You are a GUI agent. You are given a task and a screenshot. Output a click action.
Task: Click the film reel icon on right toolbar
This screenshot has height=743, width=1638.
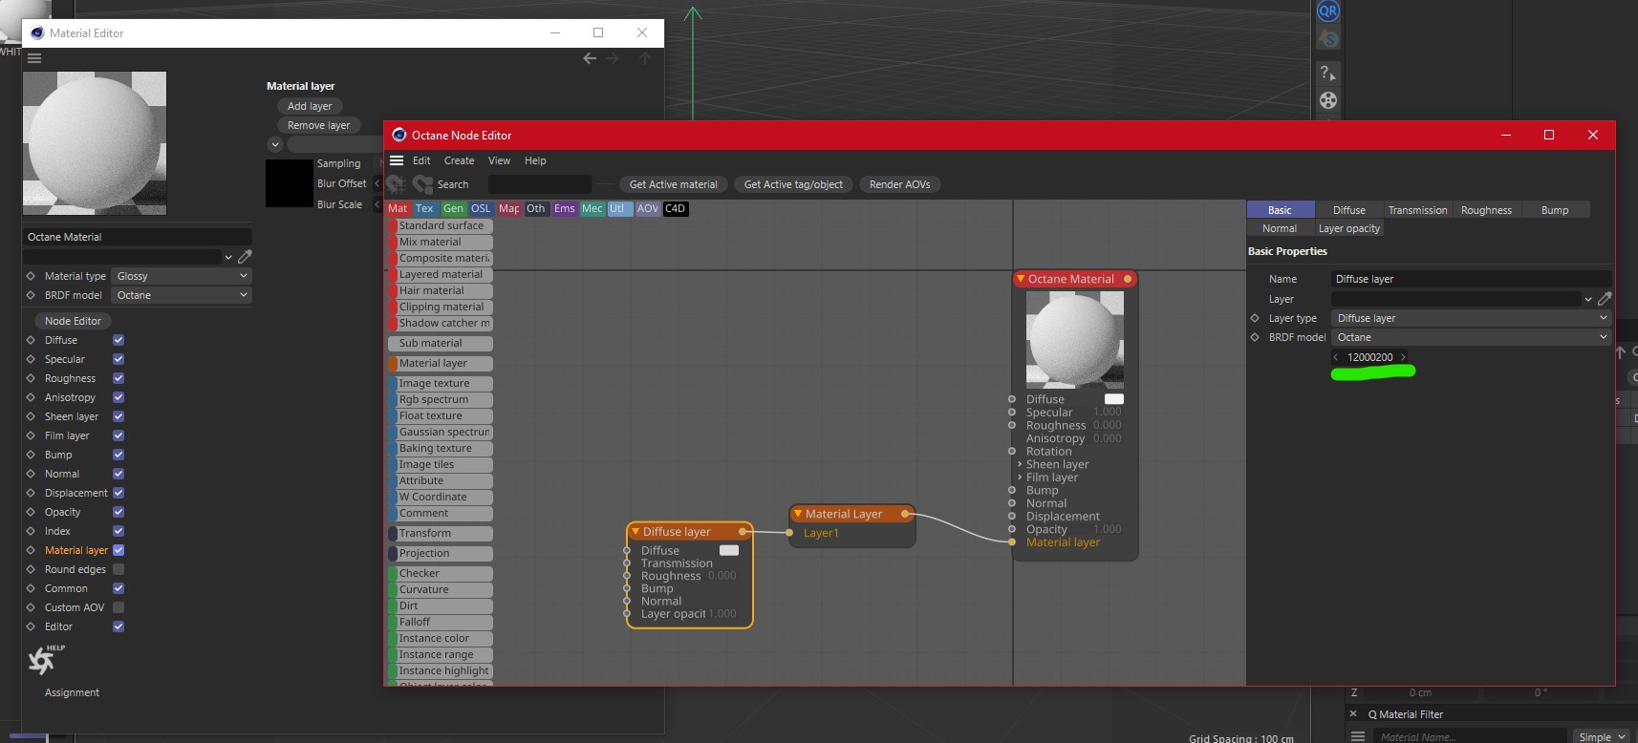point(1328,100)
